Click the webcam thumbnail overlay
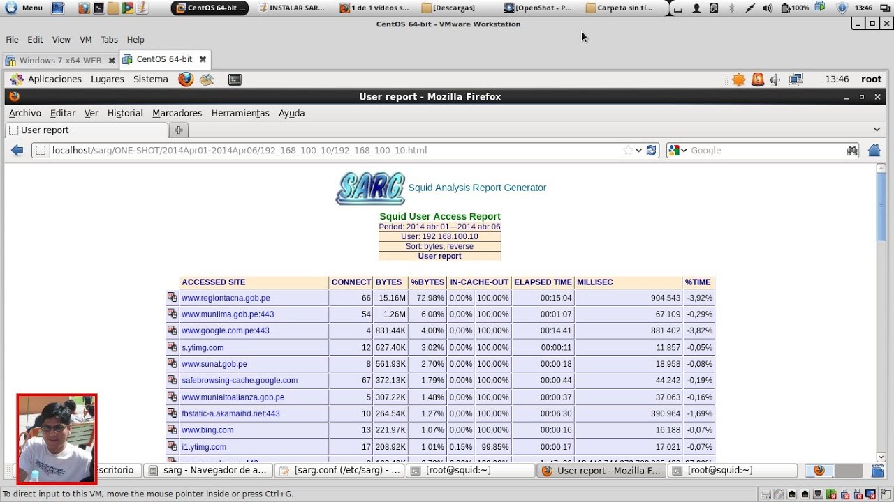The height and width of the screenshot is (502, 894). click(x=57, y=439)
